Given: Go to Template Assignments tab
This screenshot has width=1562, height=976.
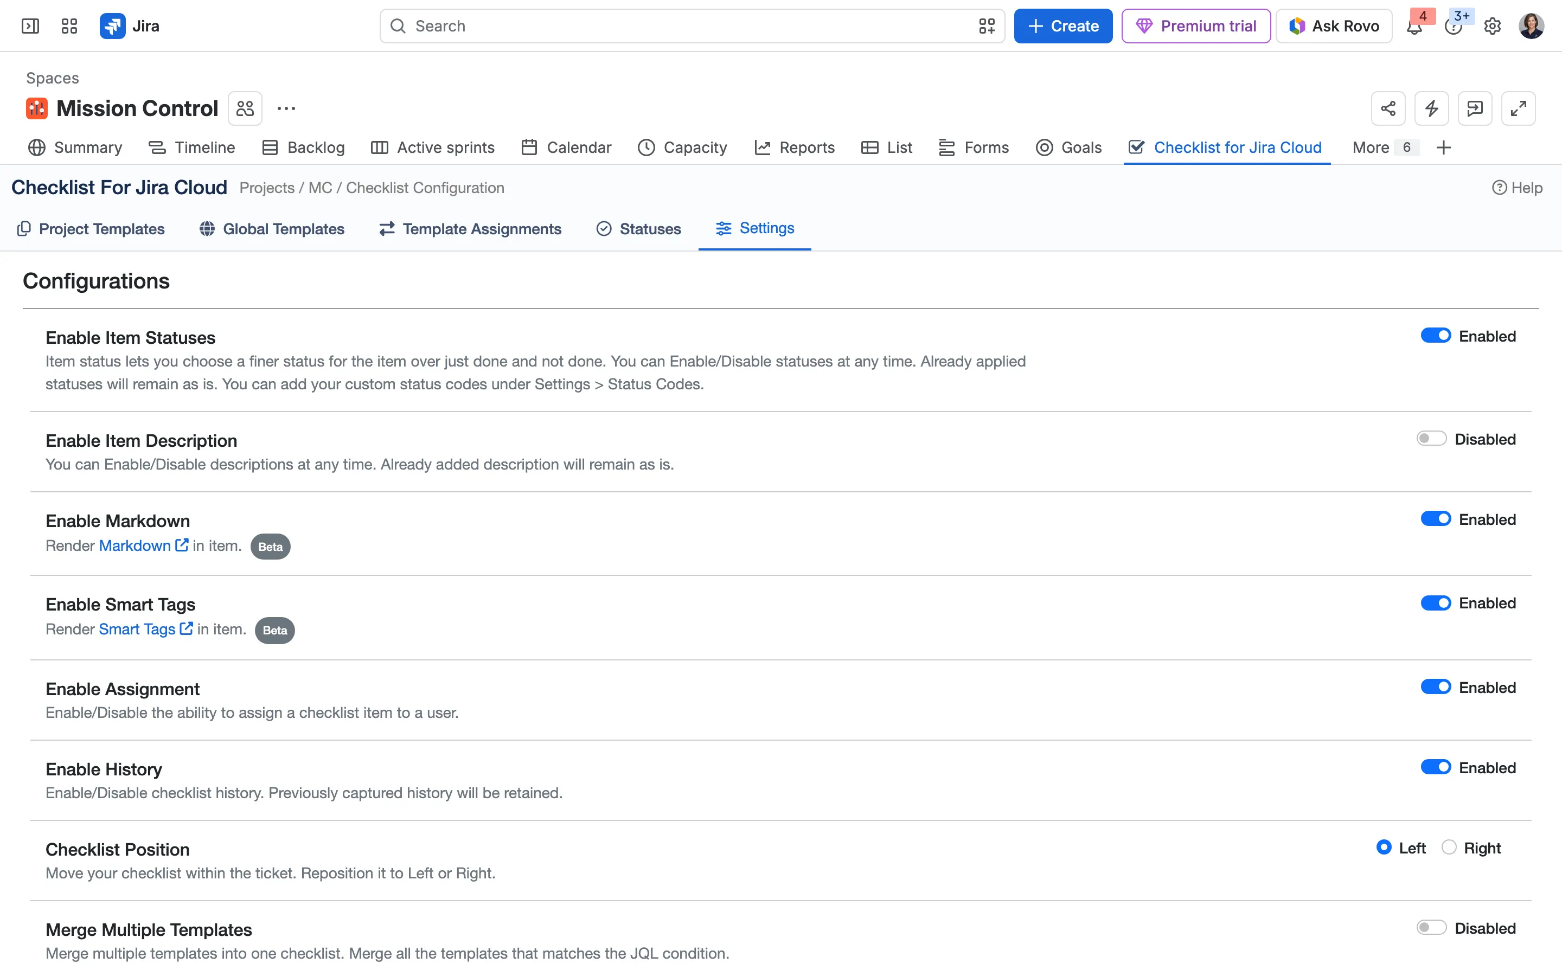Looking at the screenshot, I should (470, 228).
